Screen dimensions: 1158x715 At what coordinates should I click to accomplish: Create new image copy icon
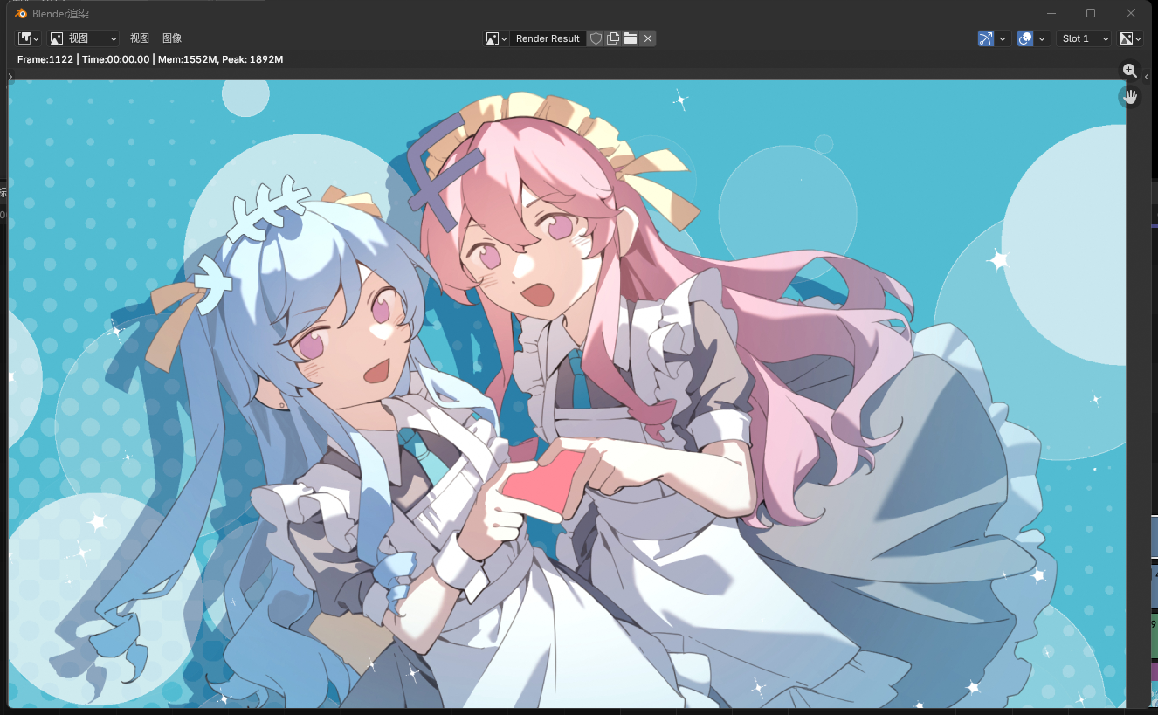tap(613, 38)
